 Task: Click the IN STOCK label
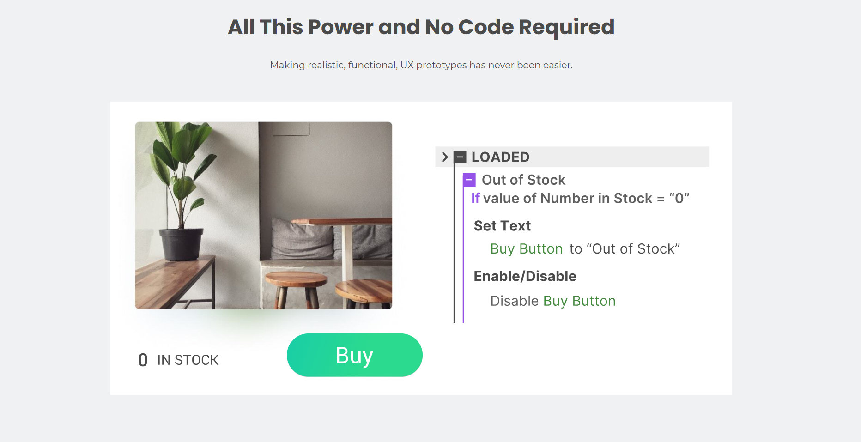tap(188, 360)
